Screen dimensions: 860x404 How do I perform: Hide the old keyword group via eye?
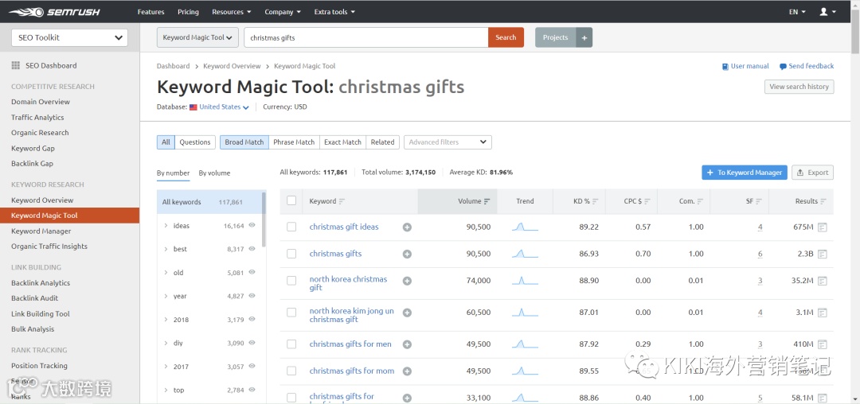pos(252,273)
